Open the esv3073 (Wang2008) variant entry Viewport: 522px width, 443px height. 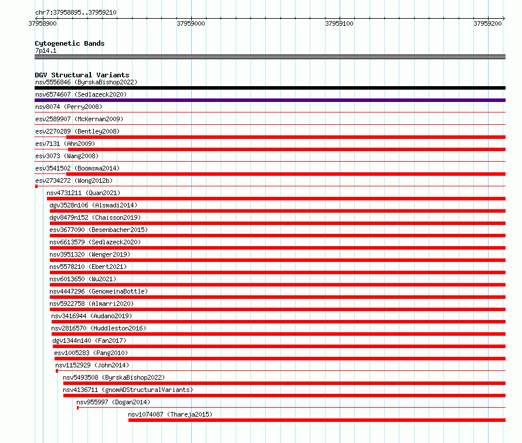(x=67, y=156)
